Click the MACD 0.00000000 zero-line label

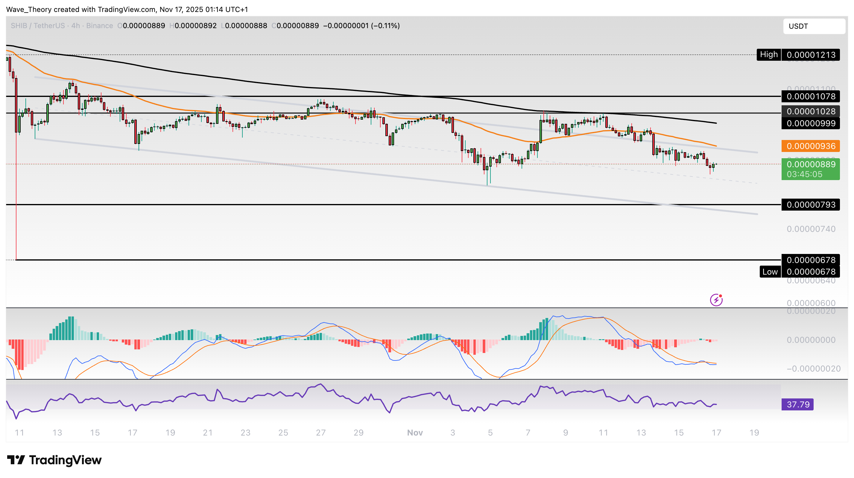coord(811,340)
